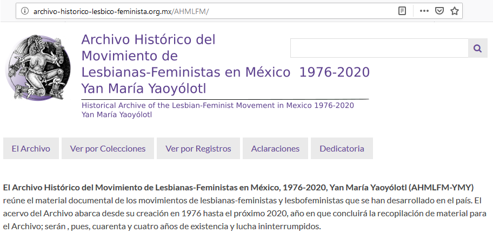The image size is (493, 240).
Task: Click bold AHMLFM-YMY paragraph heading text
Action: [238, 188]
